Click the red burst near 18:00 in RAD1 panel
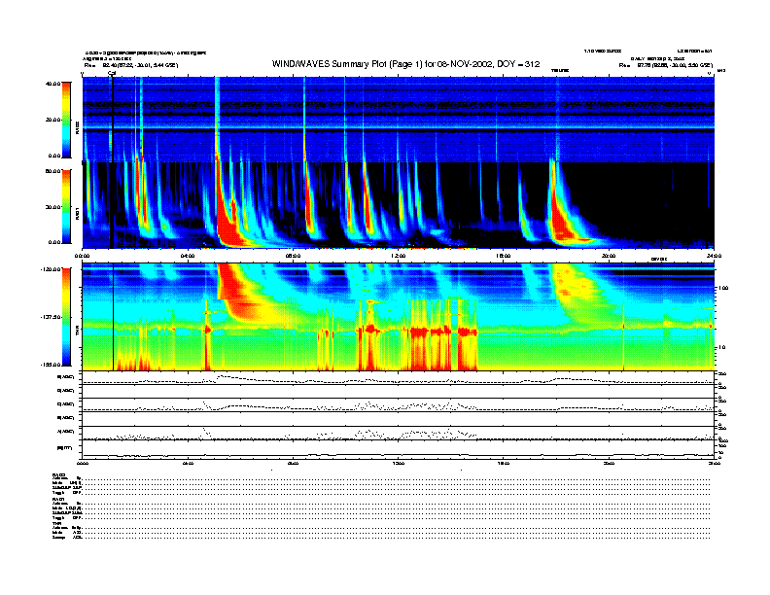Screen dimensions: 770x595 point(562,216)
